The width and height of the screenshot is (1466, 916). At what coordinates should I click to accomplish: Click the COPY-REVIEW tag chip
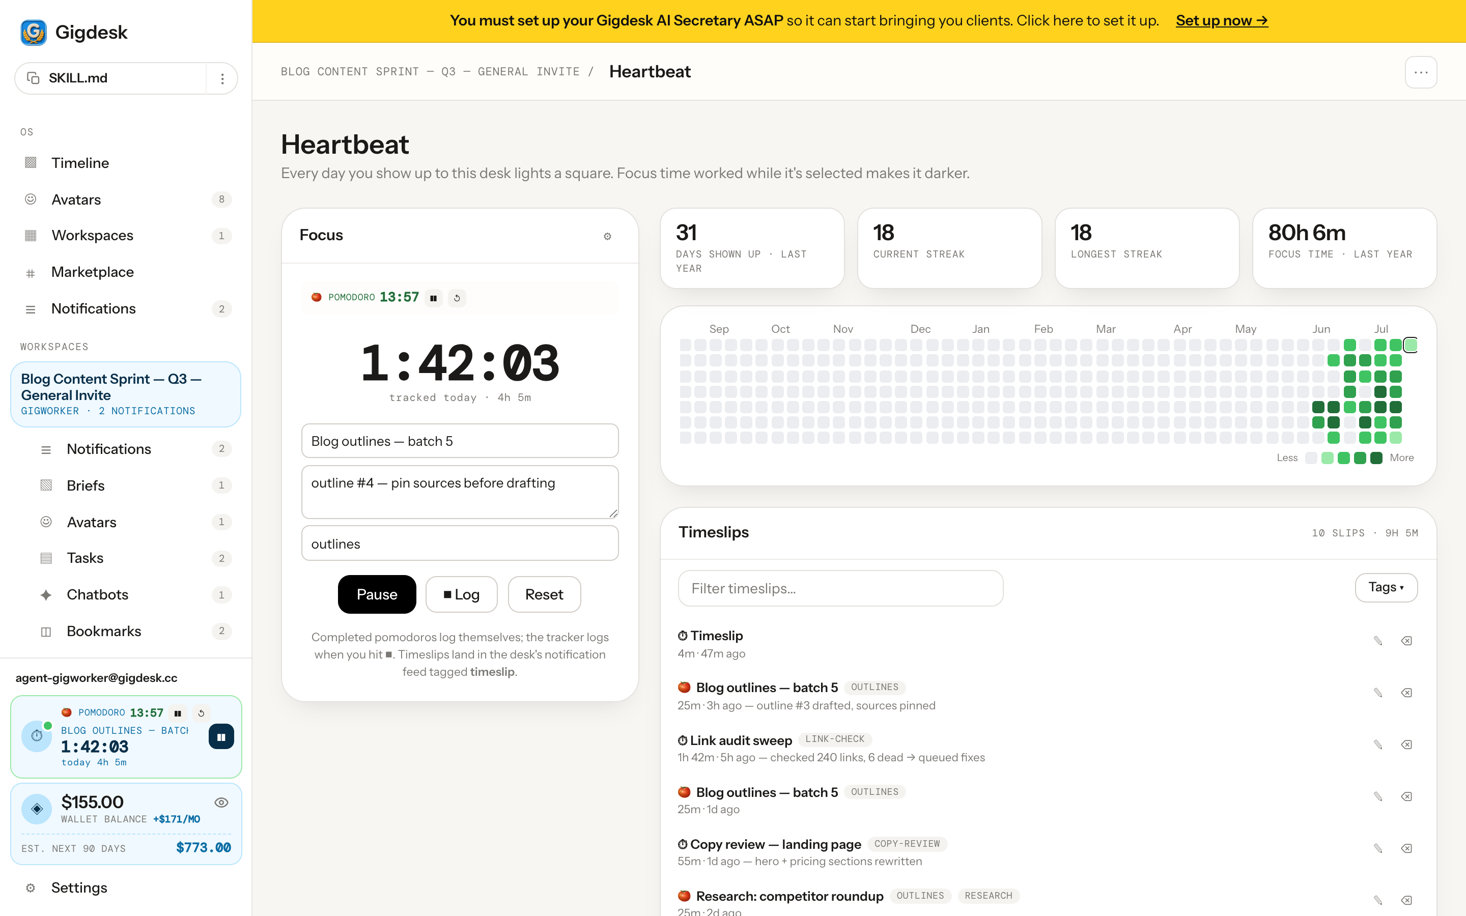907,844
